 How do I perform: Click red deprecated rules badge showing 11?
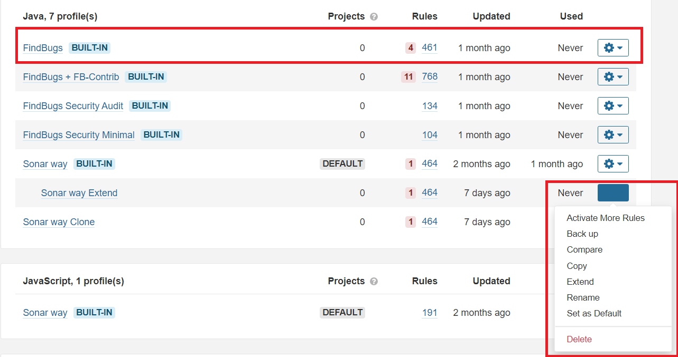point(408,77)
